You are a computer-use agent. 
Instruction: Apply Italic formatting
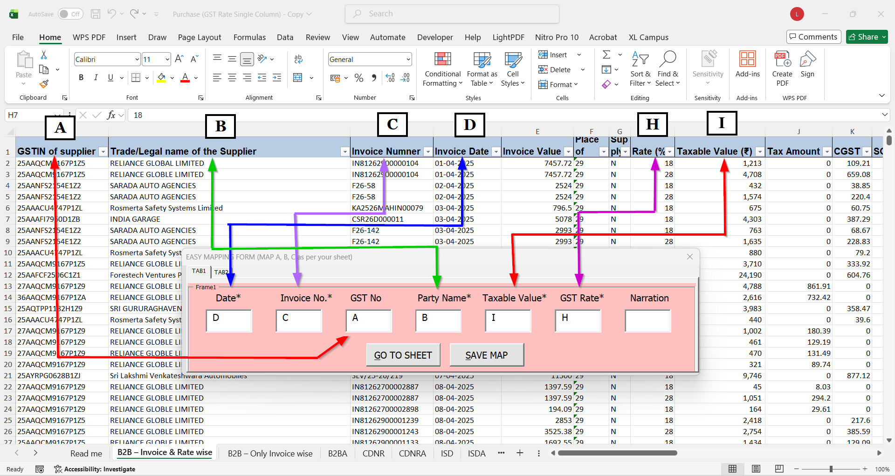pyautogui.click(x=96, y=77)
